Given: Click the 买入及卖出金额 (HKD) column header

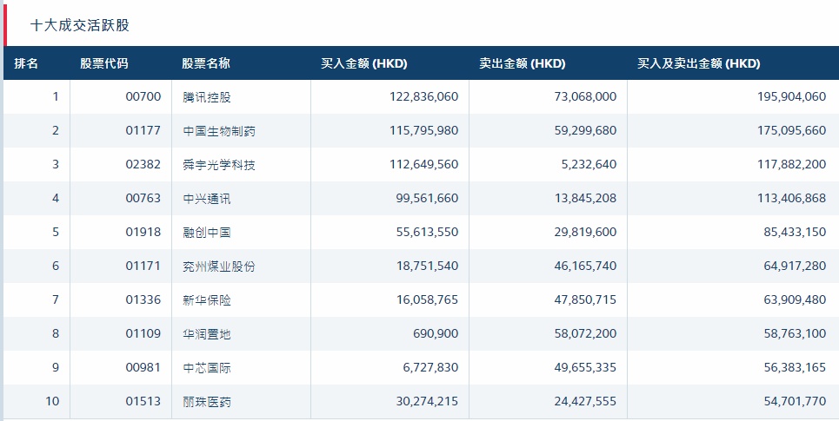Looking at the screenshot, I should tap(699, 63).
